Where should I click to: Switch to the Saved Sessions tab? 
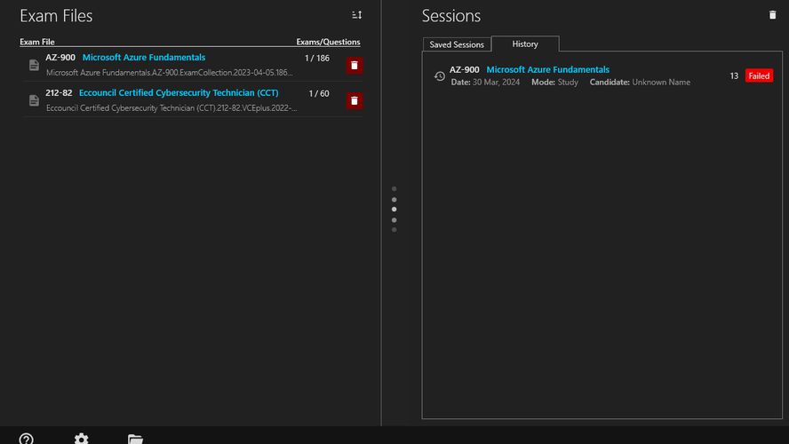pos(457,44)
